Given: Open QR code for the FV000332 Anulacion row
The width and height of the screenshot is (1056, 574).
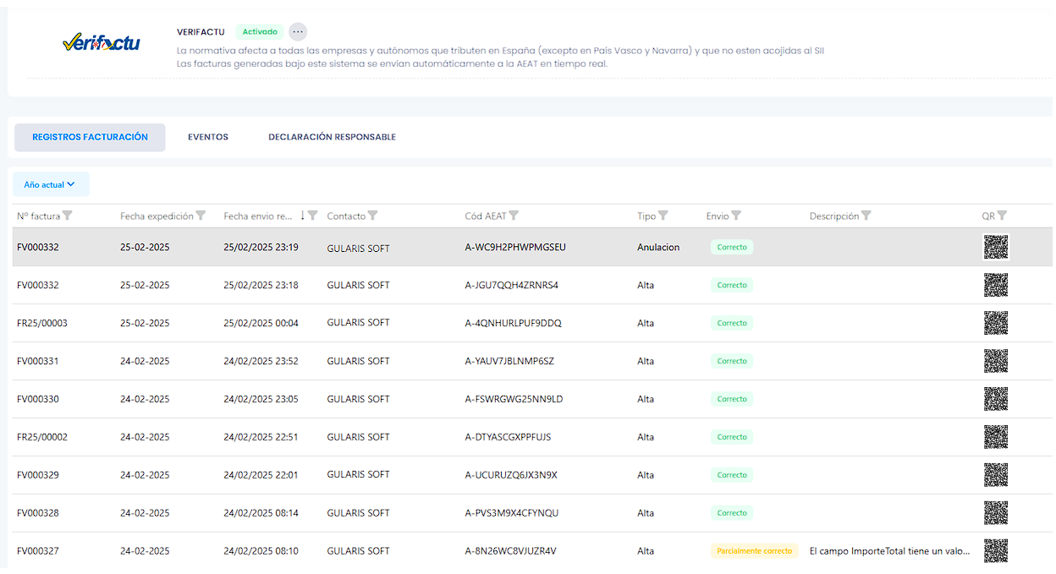Looking at the screenshot, I should pyautogui.click(x=996, y=247).
